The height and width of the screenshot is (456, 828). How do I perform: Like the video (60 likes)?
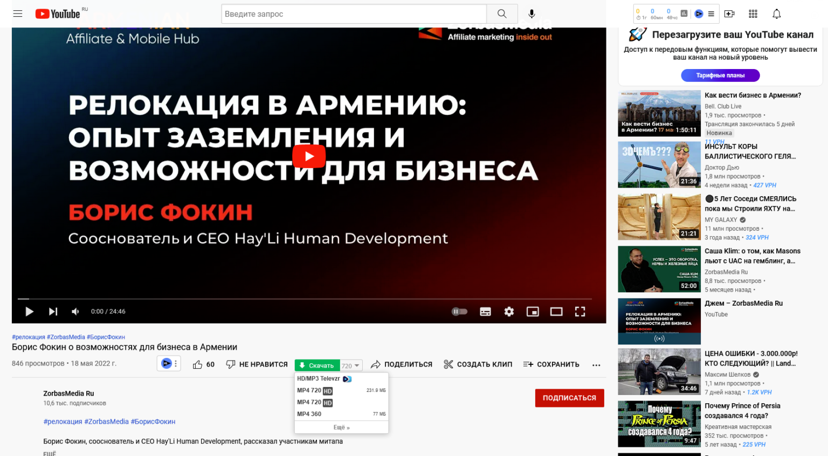pos(204,364)
